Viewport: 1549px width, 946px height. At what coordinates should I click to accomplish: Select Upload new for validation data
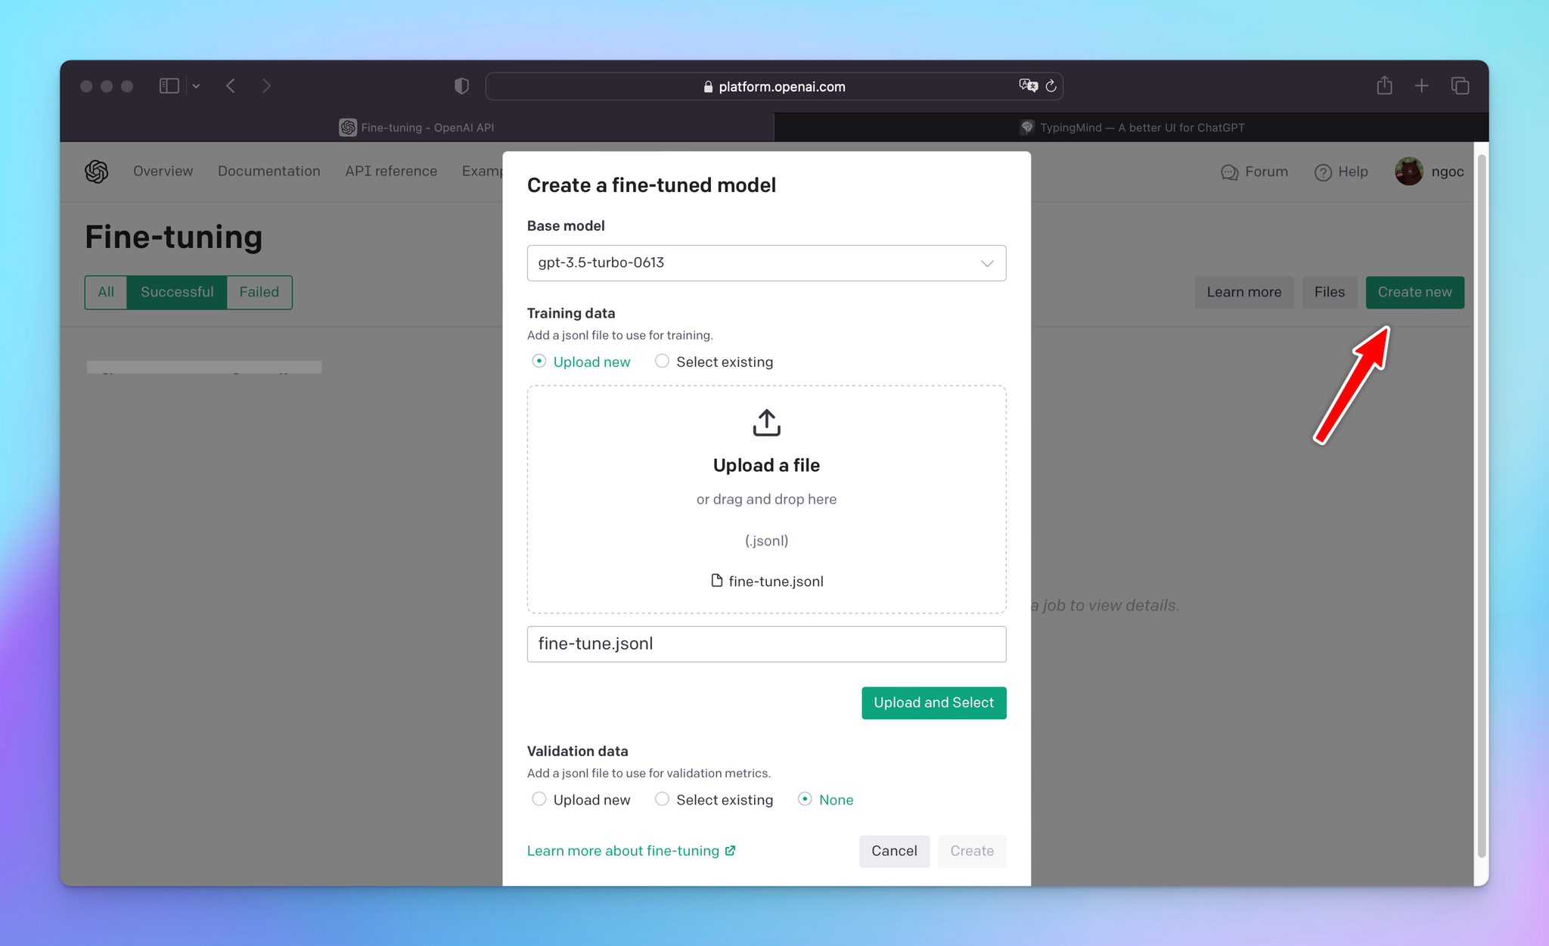click(x=581, y=799)
